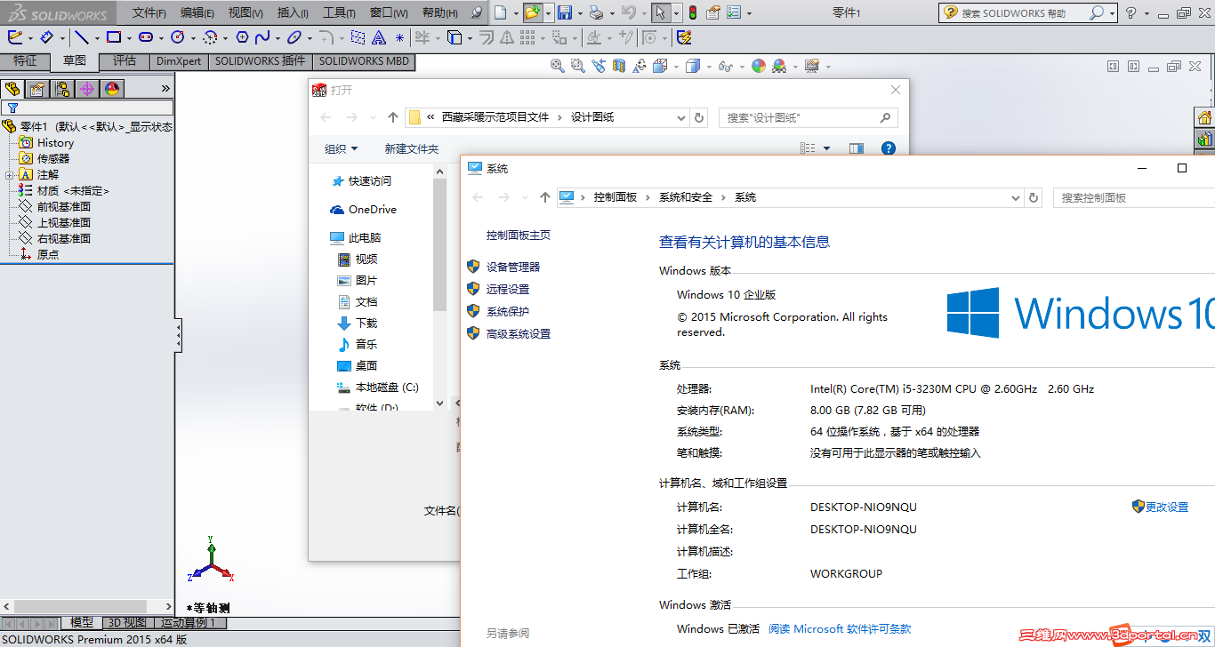Switch to 运动算例 1 tab
Viewport: 1215px width, 647px height.
[189, 623]
